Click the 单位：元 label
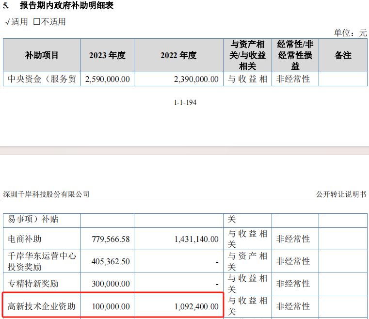The width and height of the screenshot is (369, 319). tap(350, 32)
